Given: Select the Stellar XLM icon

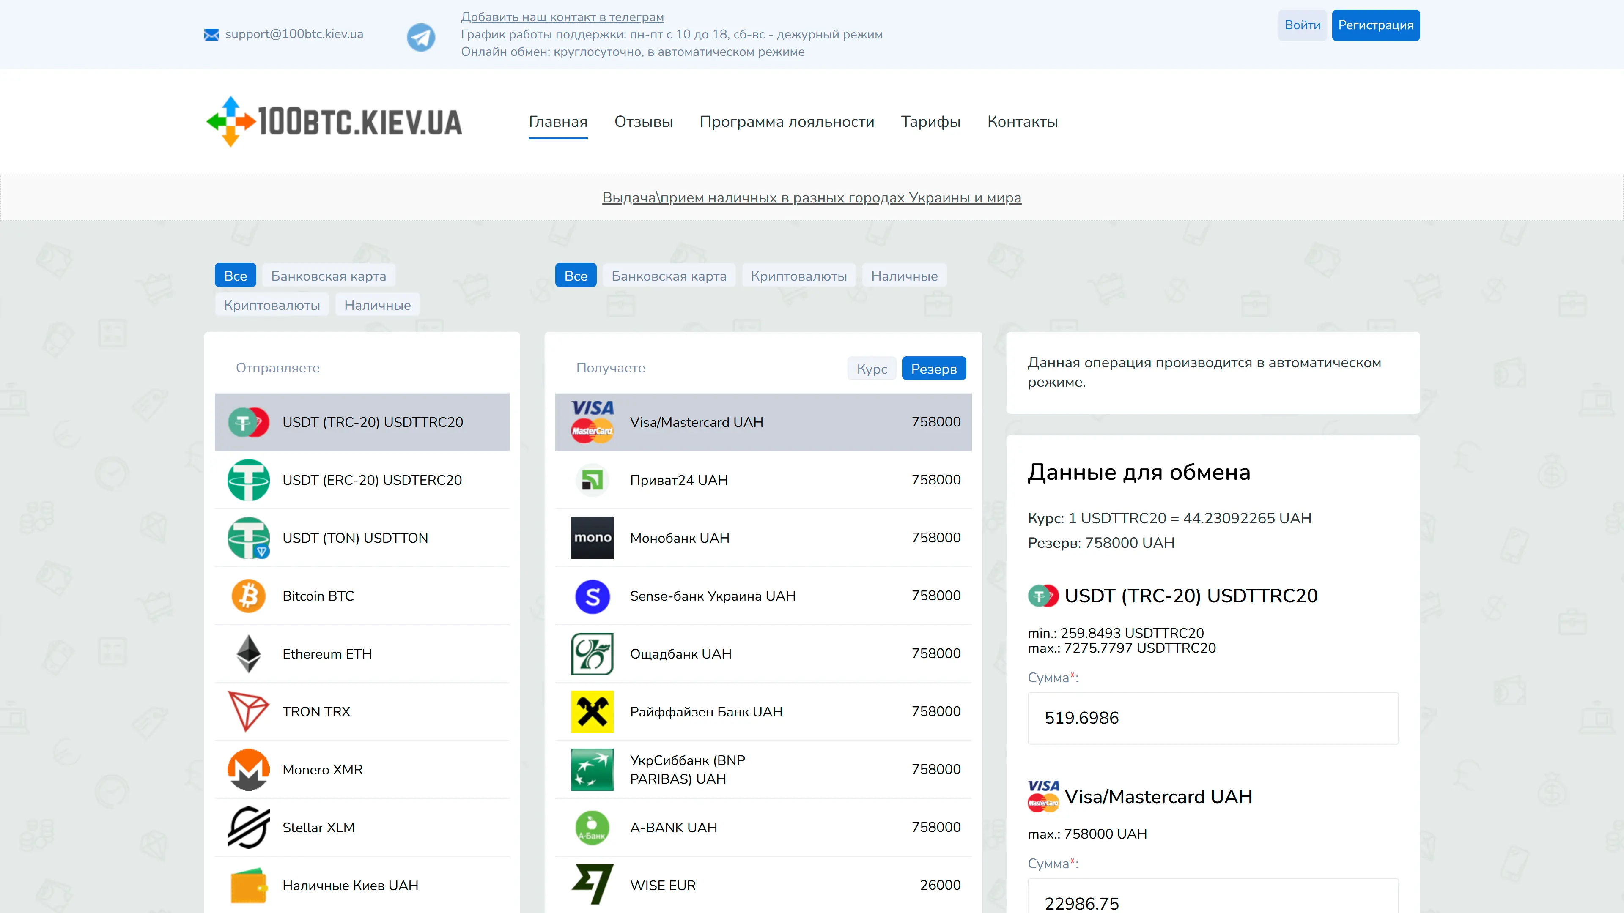Looking at the screenshot, I should [x=248, y=828].
